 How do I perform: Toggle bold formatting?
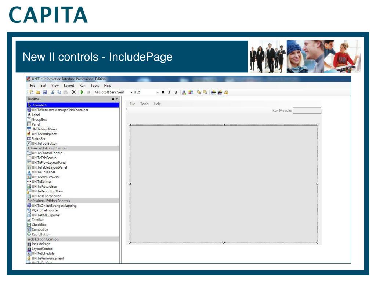(163, 92)
